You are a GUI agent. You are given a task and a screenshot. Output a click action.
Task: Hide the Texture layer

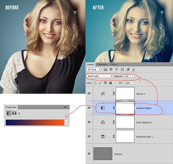[x=89, y=154]
